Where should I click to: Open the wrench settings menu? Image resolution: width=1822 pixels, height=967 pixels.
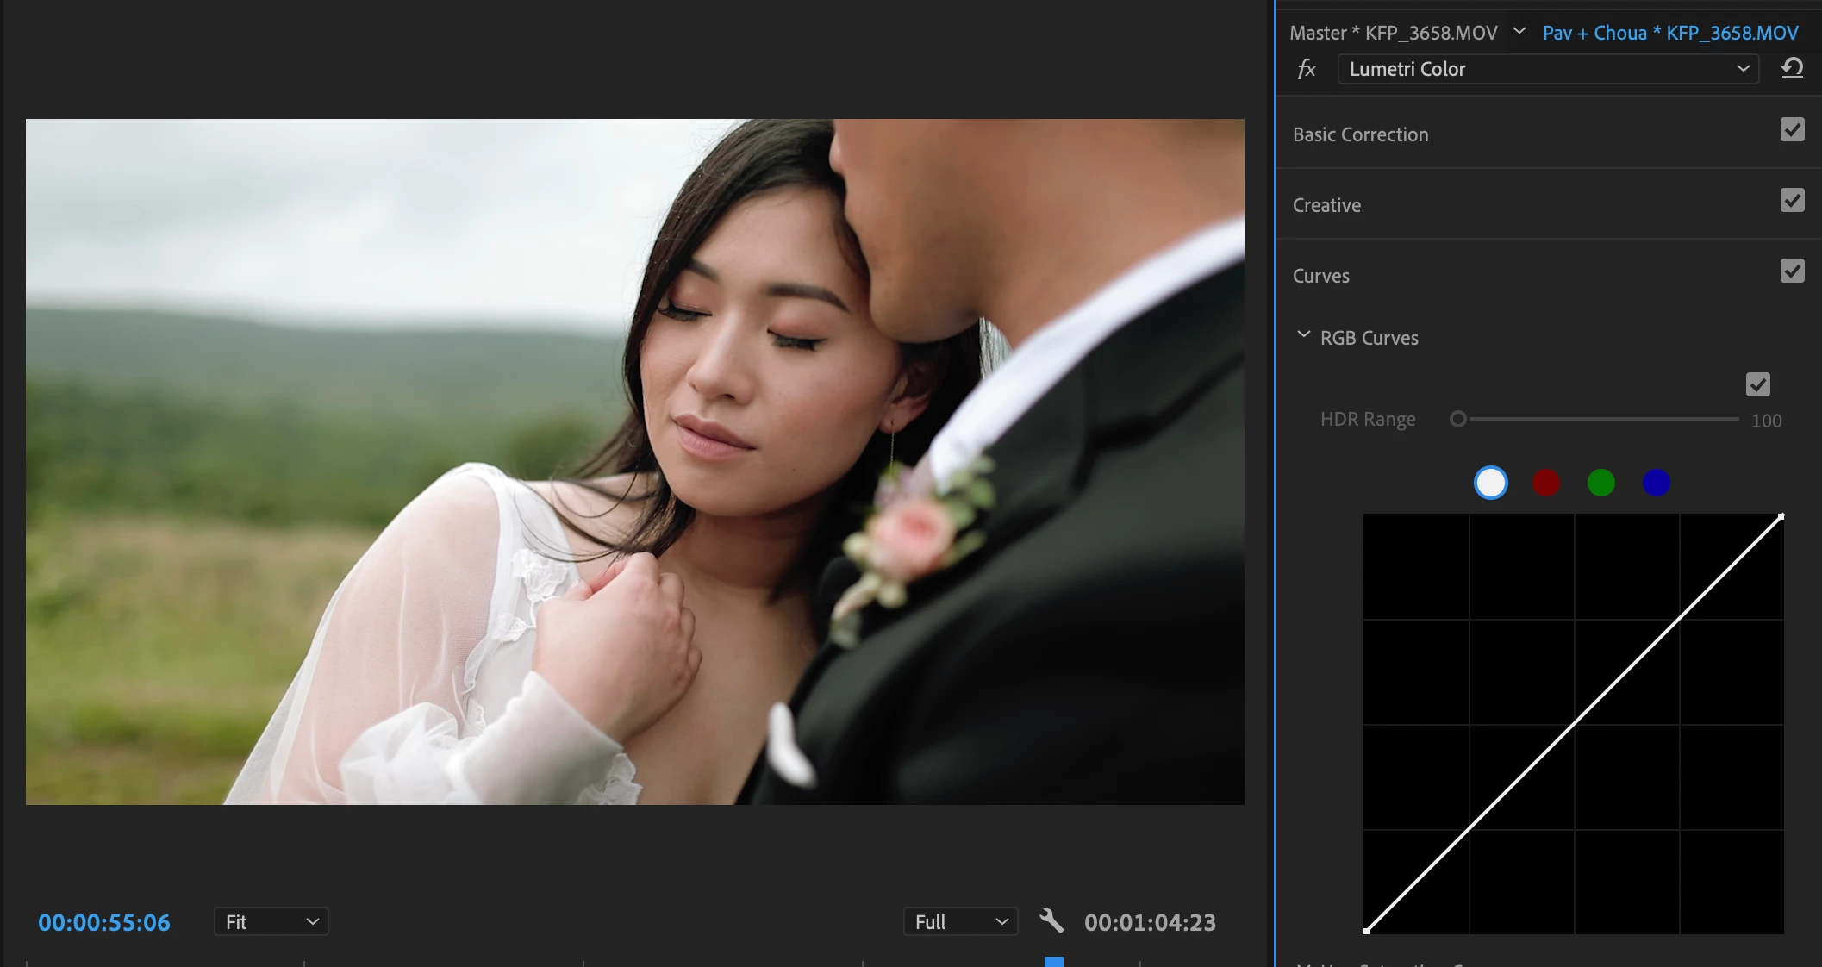[1051, 921]
